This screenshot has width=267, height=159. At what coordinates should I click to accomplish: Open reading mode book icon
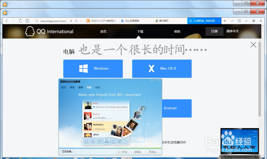(x=27, y=21)
